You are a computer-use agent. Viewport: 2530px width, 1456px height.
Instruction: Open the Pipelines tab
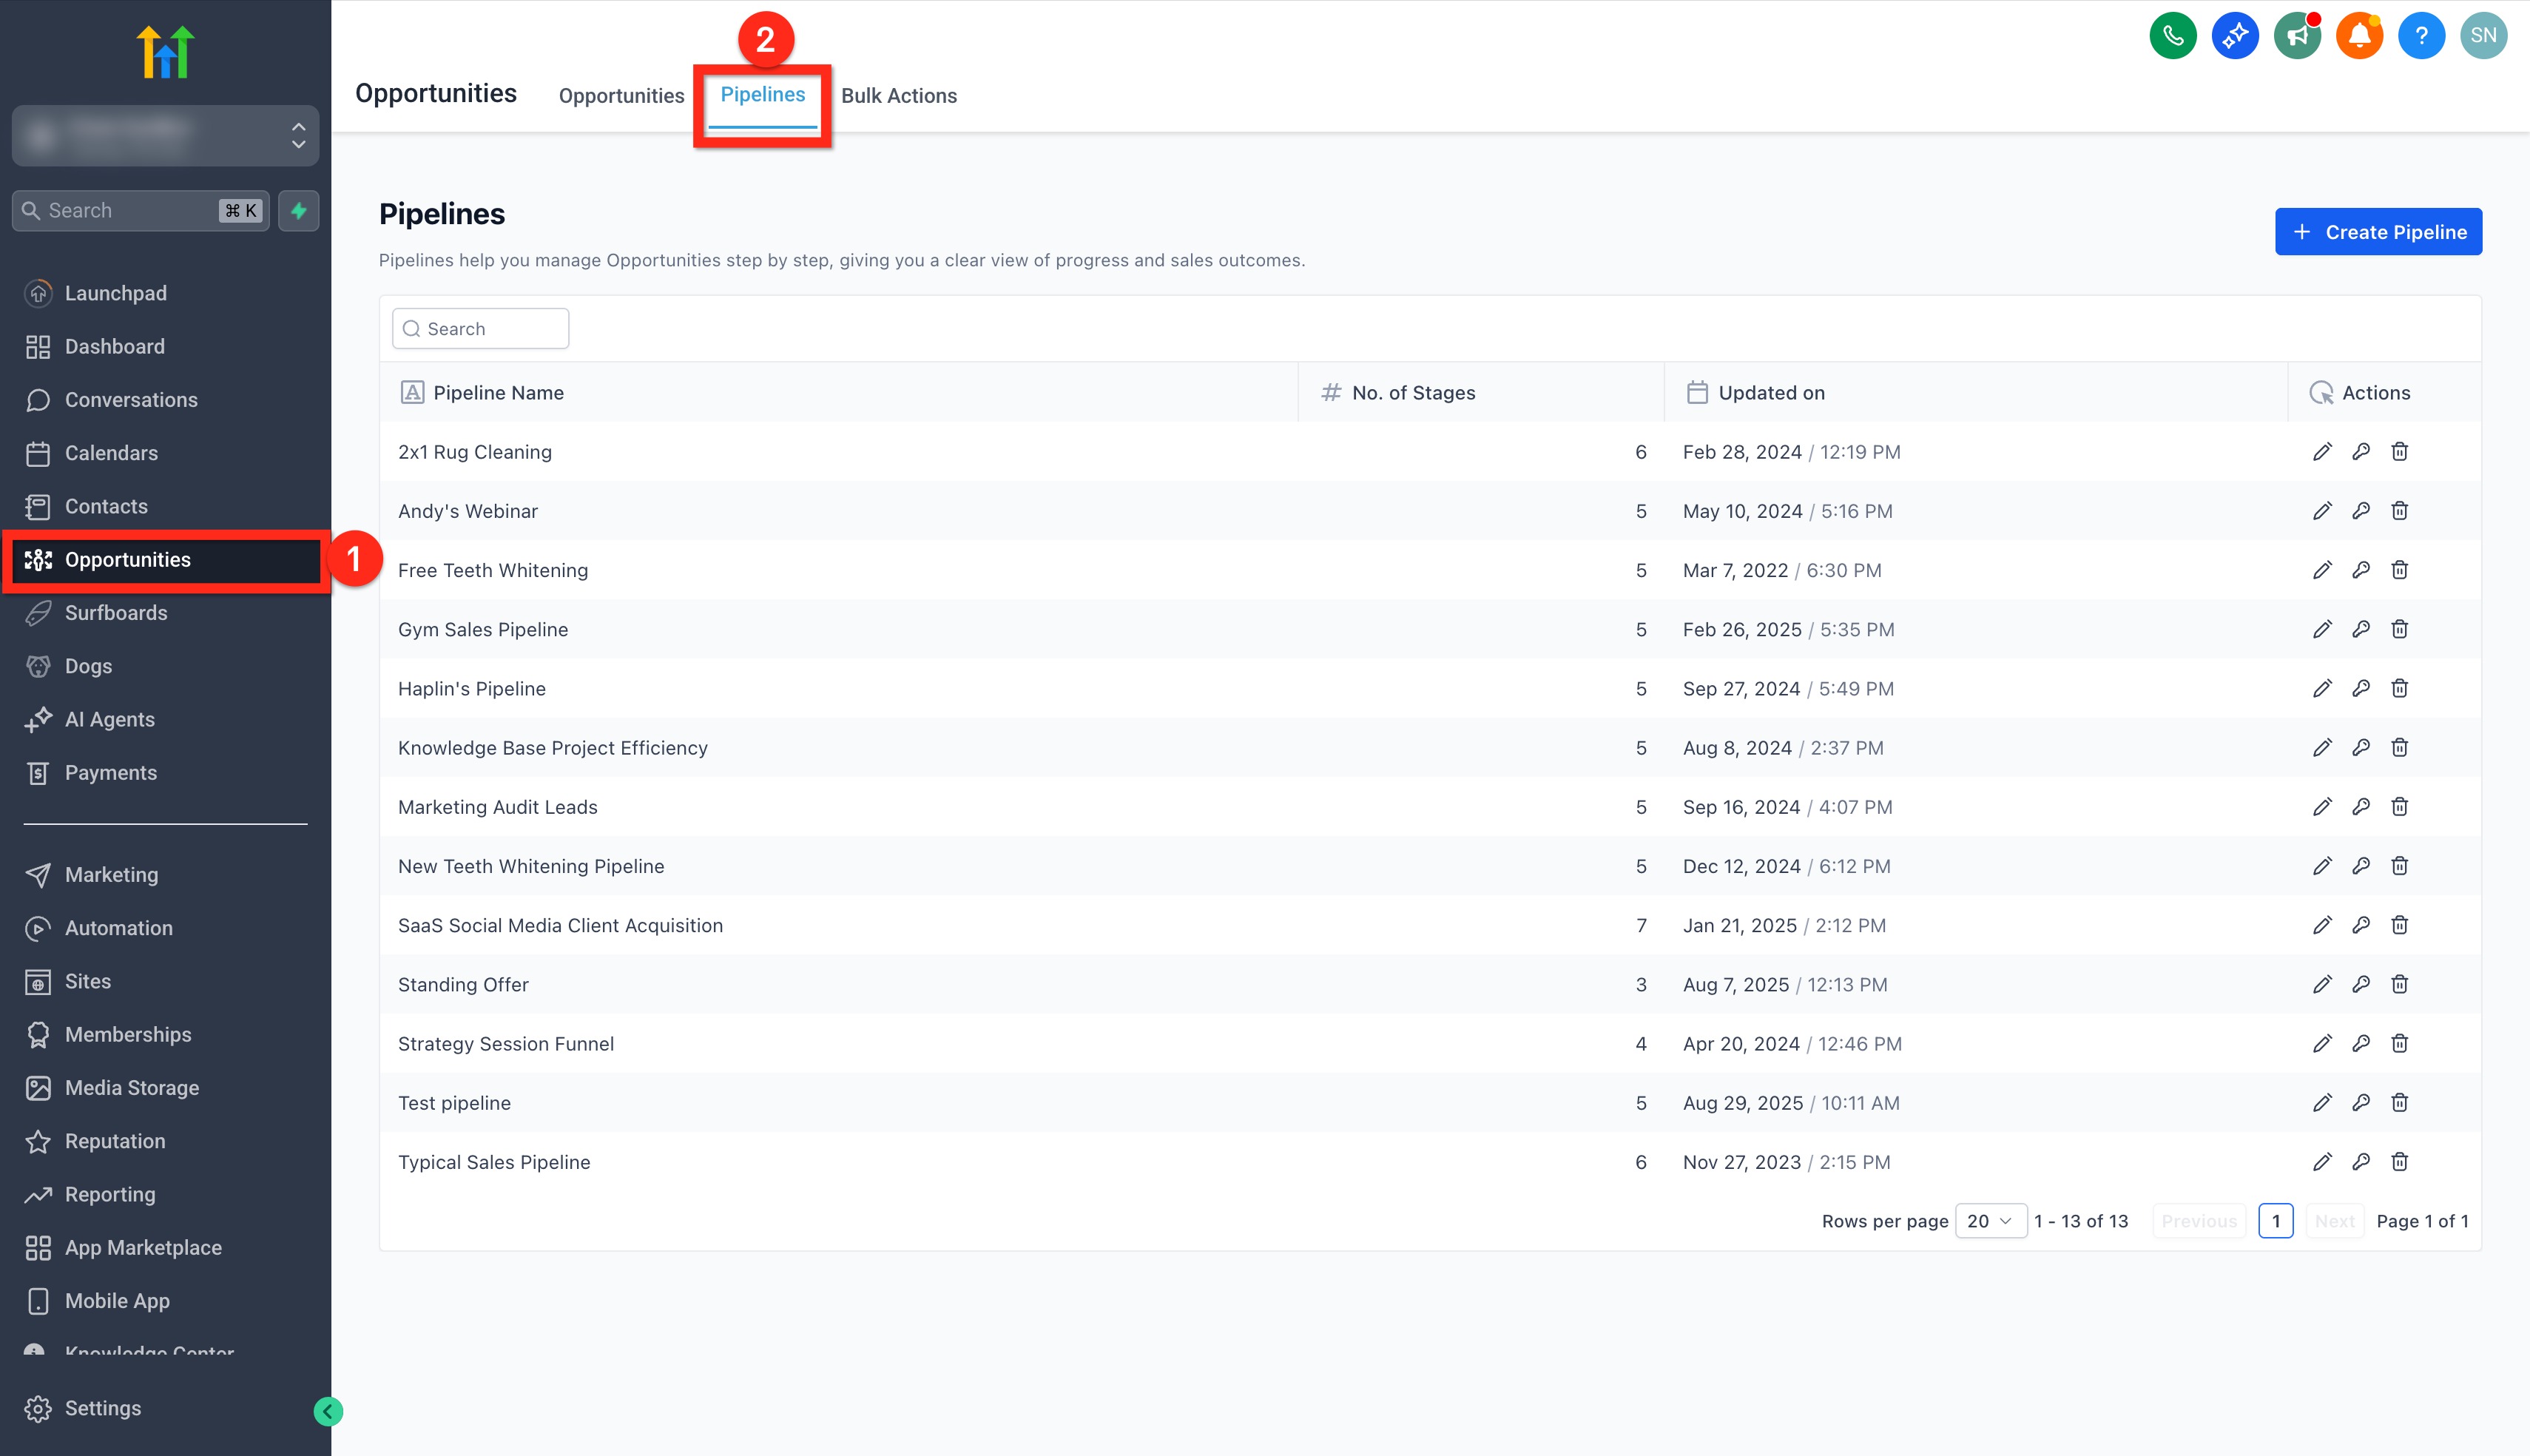pos(762,95)
